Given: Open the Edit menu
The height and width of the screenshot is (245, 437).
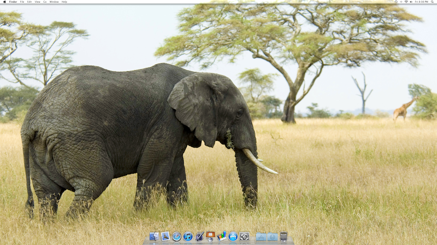Looking at the screenshot, I should tap(29, 2).
